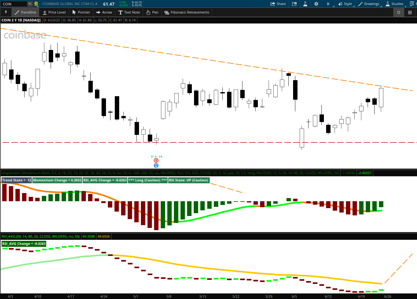Click the Trend State = 12 label
The height and width of the screenshot is (299, 417).
16,180
